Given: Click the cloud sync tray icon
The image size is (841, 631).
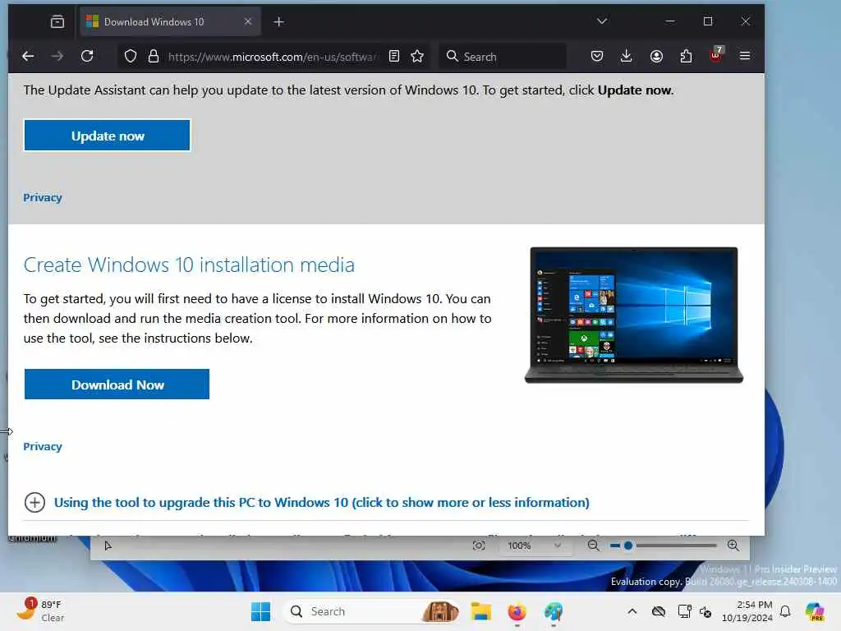Looking at the screenshot, I should click(x=658, y=611).
